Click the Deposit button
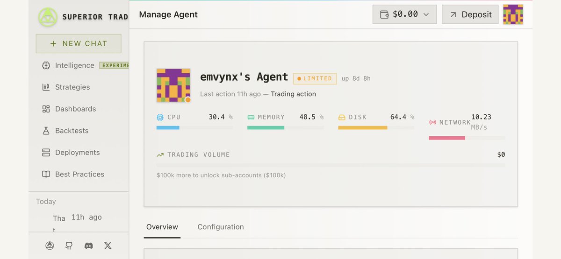 click(470, 14)
